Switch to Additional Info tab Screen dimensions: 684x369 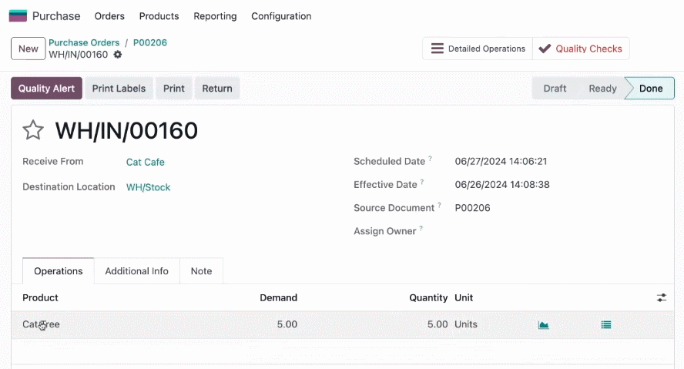pos(136,271)
